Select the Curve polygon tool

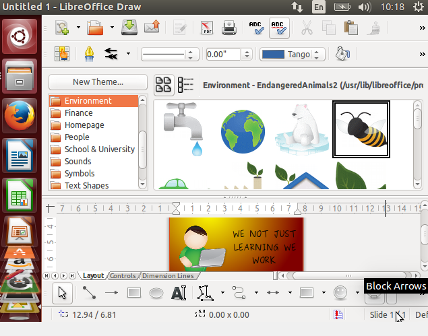205,293
